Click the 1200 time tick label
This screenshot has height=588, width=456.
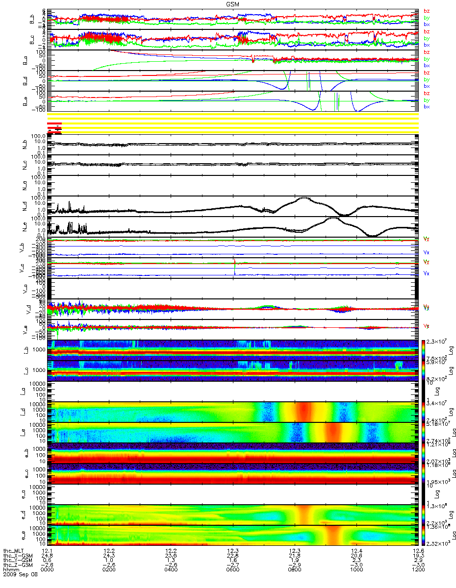tap(418, 570)
